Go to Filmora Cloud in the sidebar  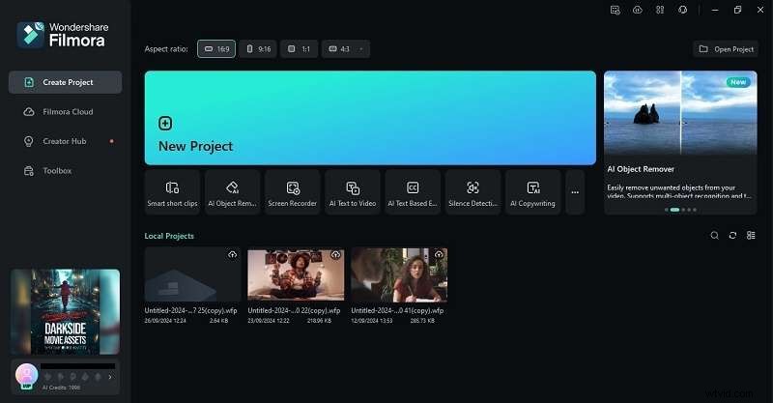tap(66, 112)
